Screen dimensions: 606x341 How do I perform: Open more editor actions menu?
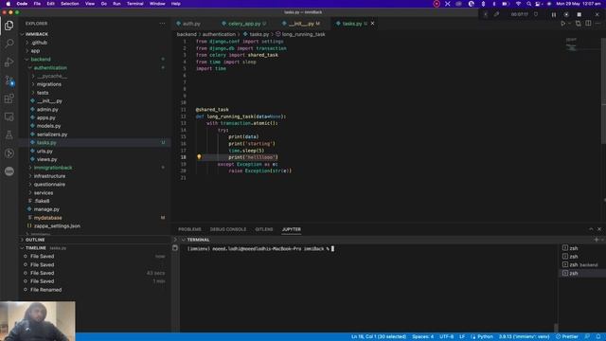click(598, 24)
